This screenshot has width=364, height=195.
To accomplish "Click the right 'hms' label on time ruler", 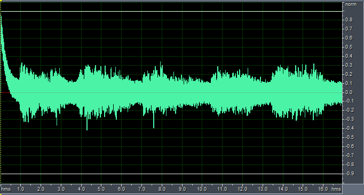I will (336, 189).
